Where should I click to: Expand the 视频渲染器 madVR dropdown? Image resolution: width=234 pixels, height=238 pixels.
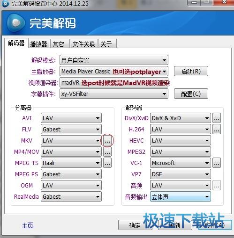coord(114,83)
